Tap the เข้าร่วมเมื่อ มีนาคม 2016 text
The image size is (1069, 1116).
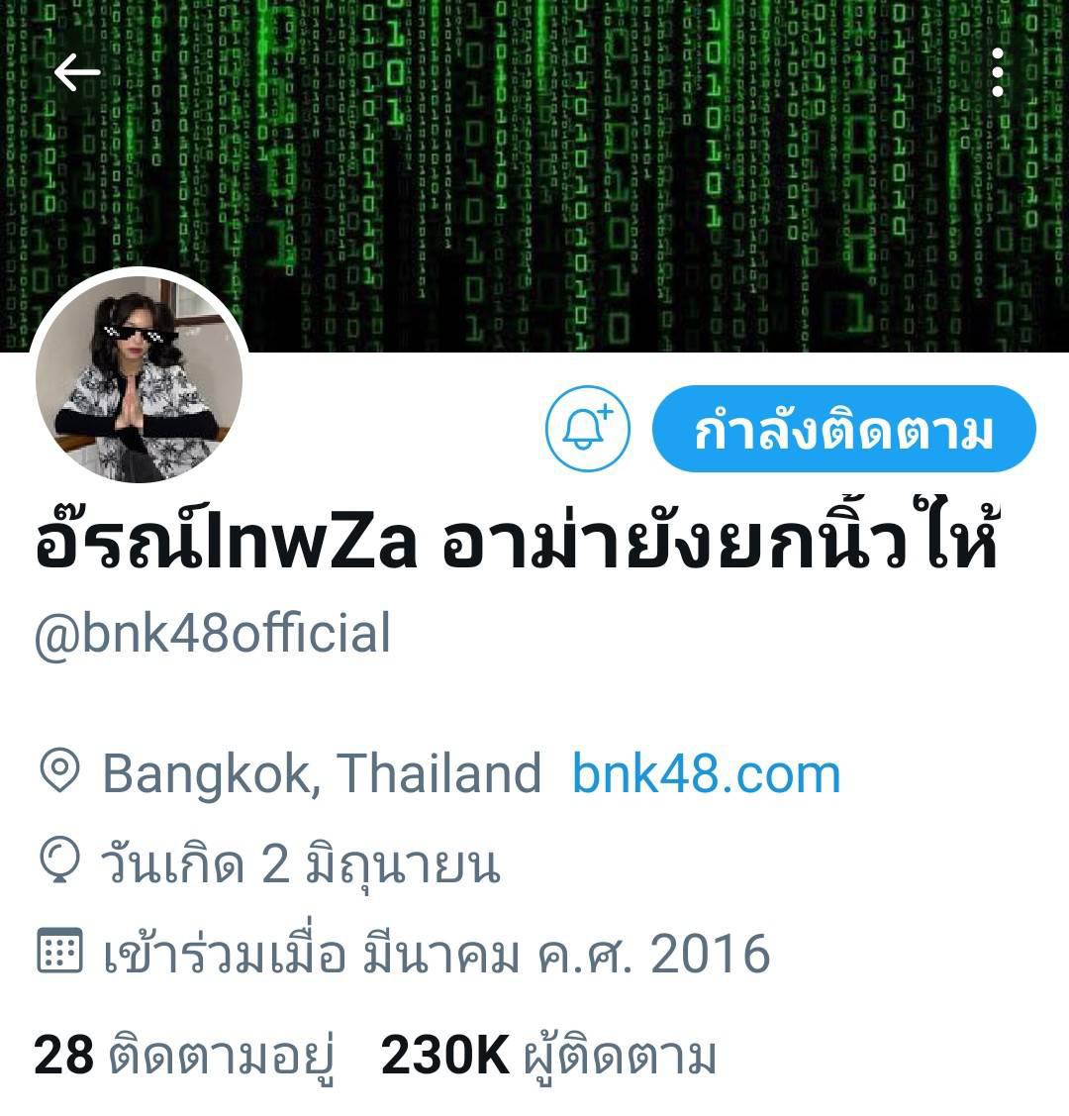(x=437, y=953)
